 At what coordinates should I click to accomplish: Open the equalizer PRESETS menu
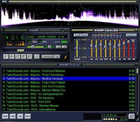click(x=131, y=35)
